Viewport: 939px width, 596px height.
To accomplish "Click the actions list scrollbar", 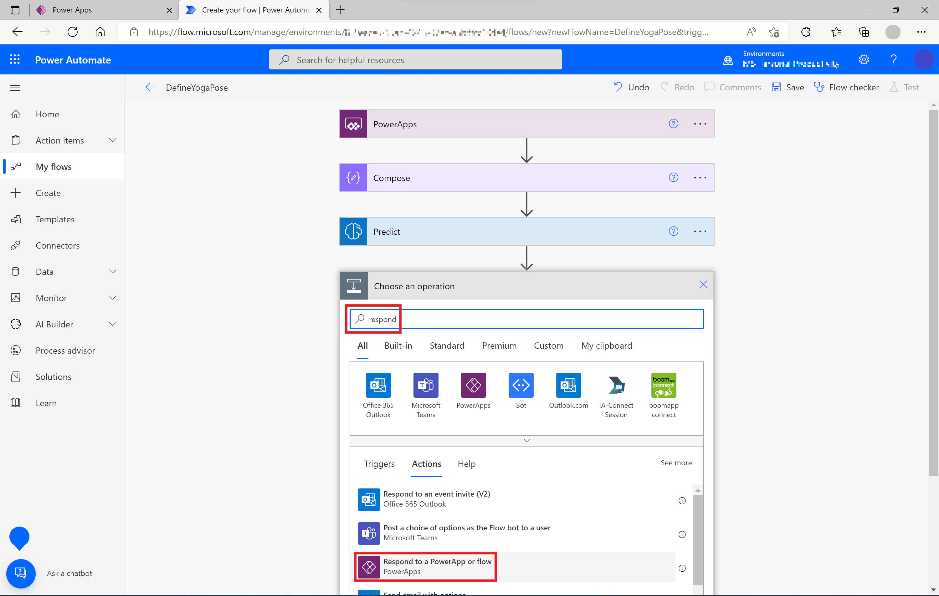I will [698, 540].
